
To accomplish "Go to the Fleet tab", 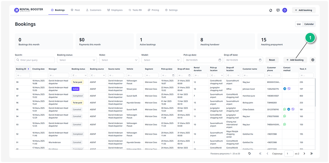I will tap(75, 10).
